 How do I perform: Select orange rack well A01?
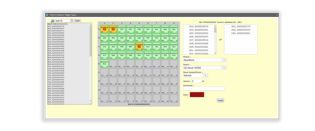(x=104, y=29)
